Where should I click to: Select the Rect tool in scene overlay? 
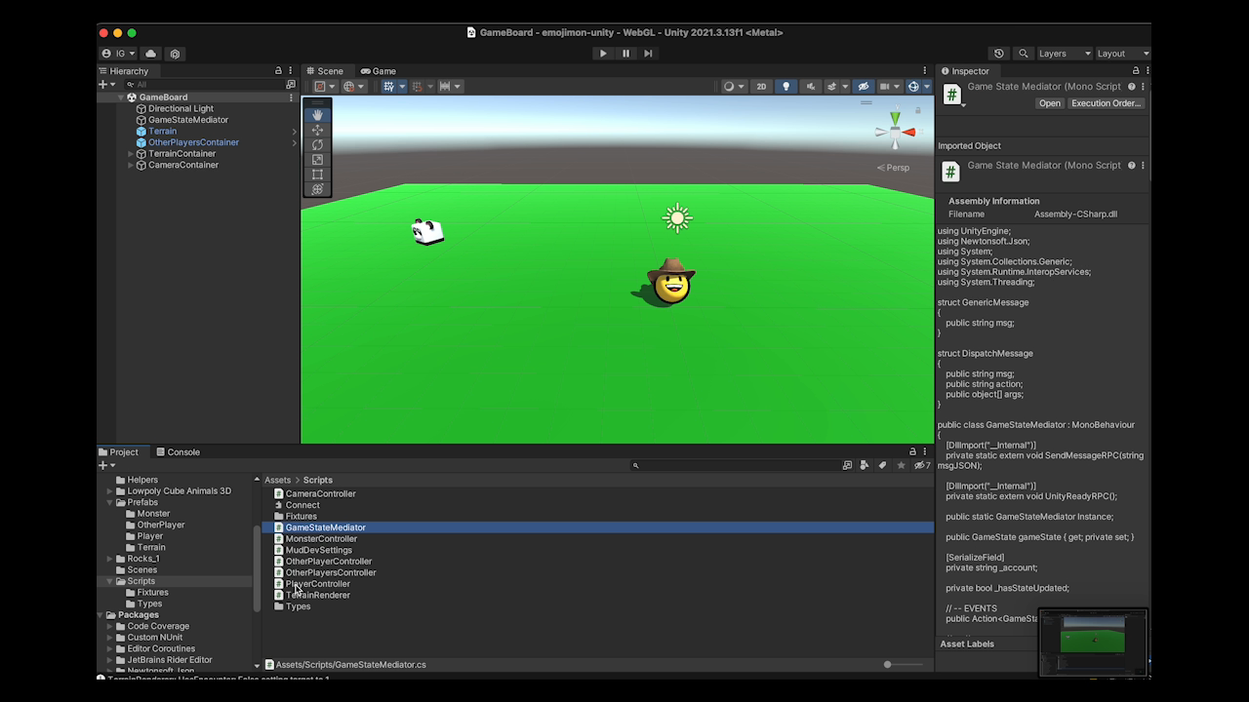tap(317, 175)
